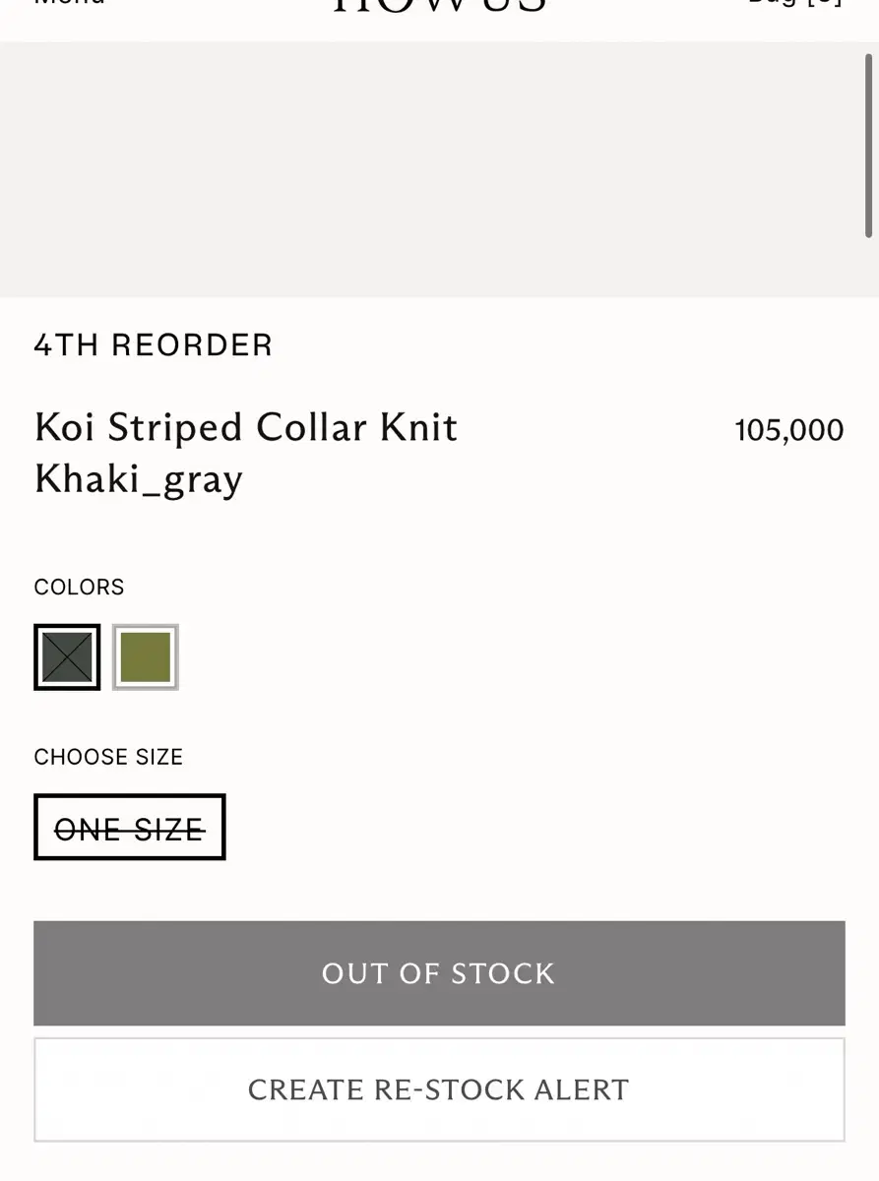
Task: Click the strikethrough ONE SIZE text
Action: click(x=129, y=830)
